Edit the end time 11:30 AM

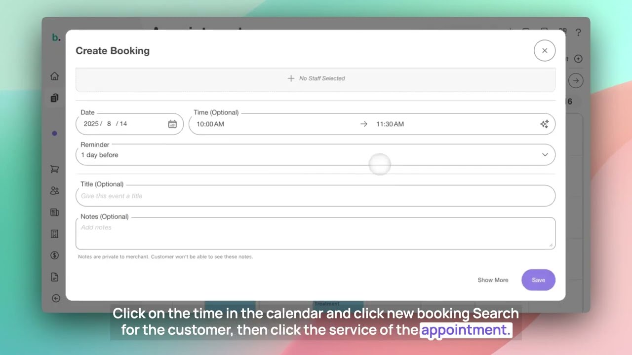(390, 124)
